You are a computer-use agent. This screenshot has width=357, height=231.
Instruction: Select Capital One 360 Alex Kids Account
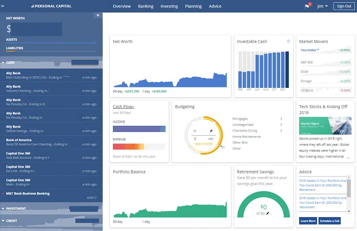pyautogui.click(x=51, y=156)
